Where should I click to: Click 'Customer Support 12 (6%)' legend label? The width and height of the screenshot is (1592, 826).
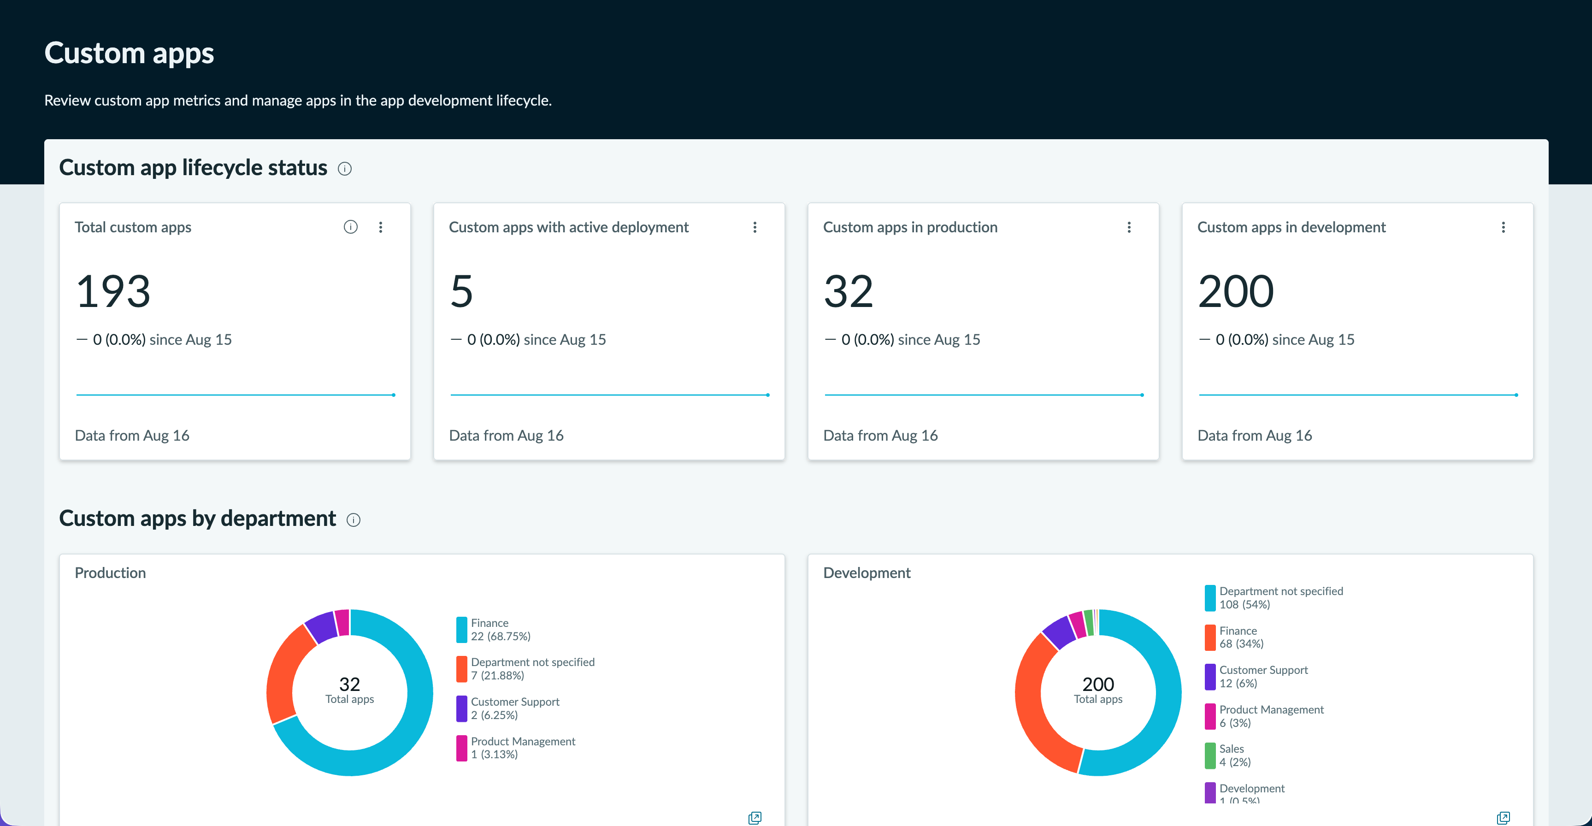(x=1264, y=677)
